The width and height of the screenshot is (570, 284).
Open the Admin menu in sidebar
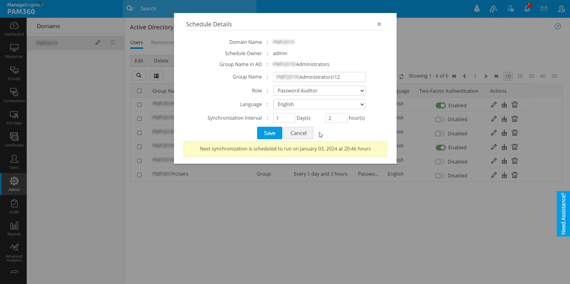[x=14, y=184]
